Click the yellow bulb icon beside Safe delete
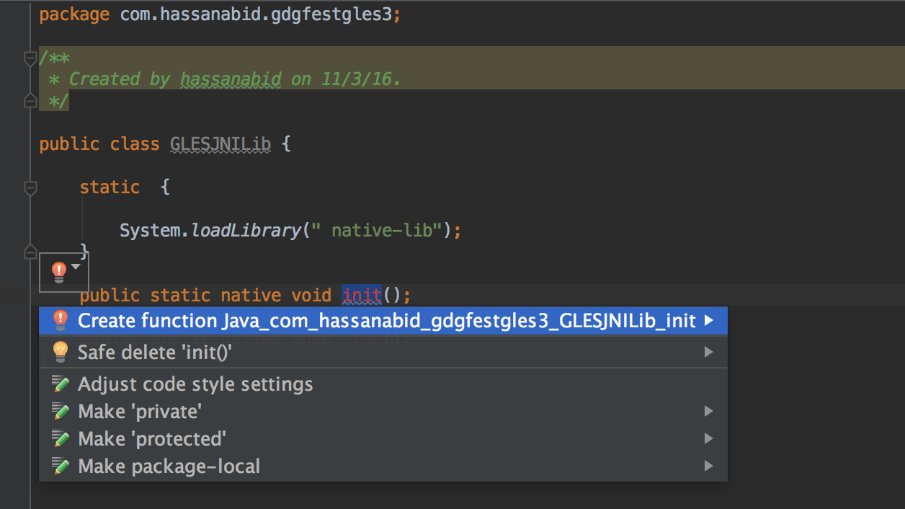This screenshot has height=509, width=905. coord(61,352)
